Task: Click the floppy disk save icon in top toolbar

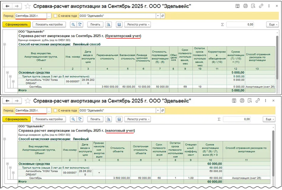Action: click(119, 24)
